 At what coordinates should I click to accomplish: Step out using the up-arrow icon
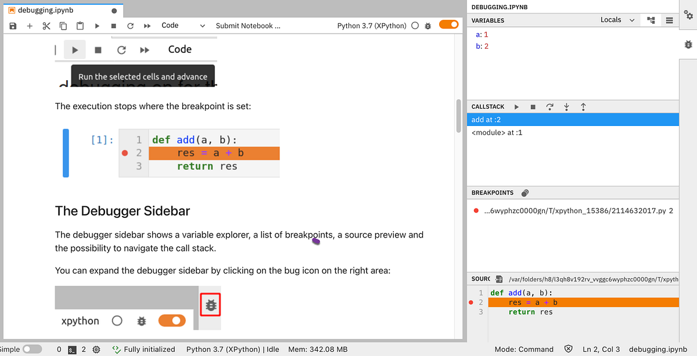tap(582, 106)
